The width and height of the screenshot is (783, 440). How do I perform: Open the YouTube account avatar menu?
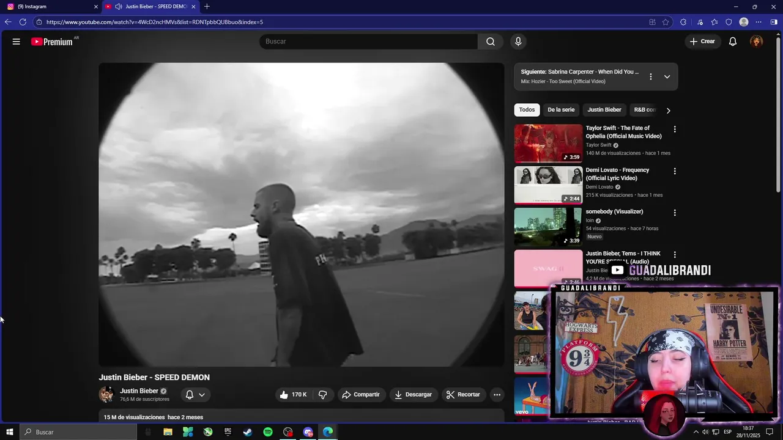[x=757, y=42]
